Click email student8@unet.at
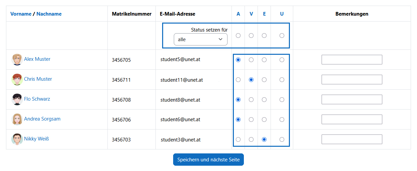Viewport: 417px width, 171px height. [x=180, y=100]
